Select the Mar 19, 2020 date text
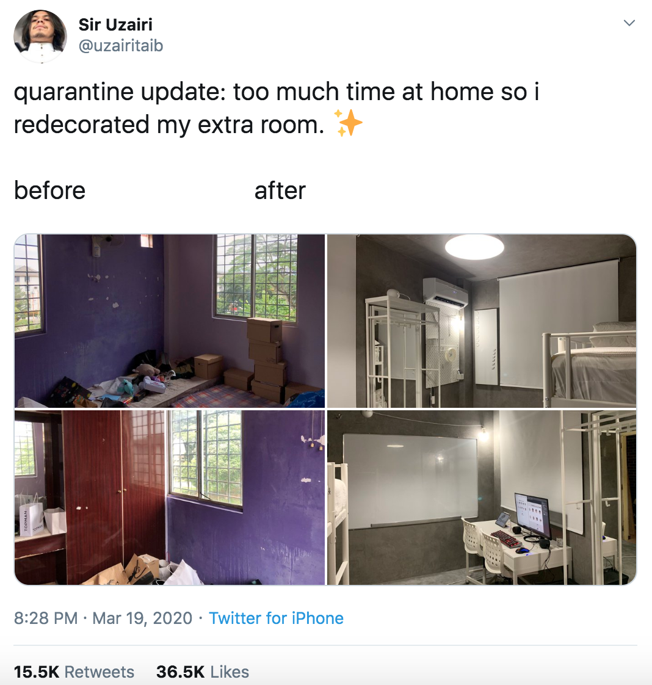This screenshot has width=652, height=685. tap(142, 618)
